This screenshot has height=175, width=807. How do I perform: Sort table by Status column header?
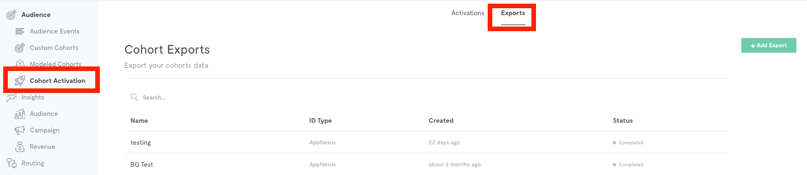pos(623,120)
